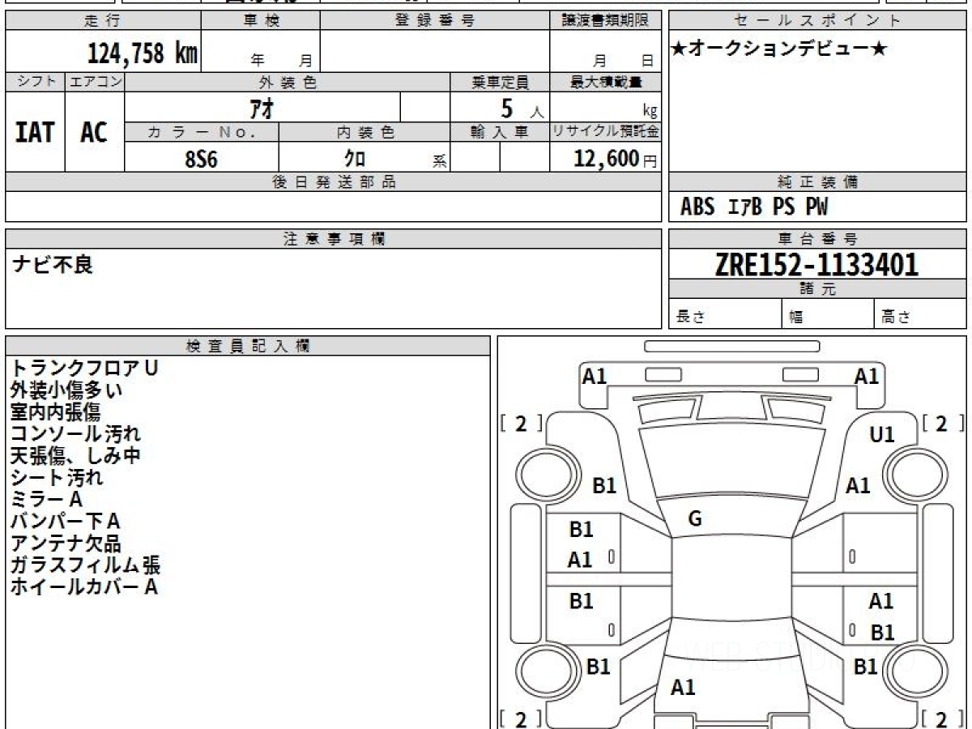972x729 pixels.
Task: Select the アンテナ欠品 note line
Action: (66, 543)
